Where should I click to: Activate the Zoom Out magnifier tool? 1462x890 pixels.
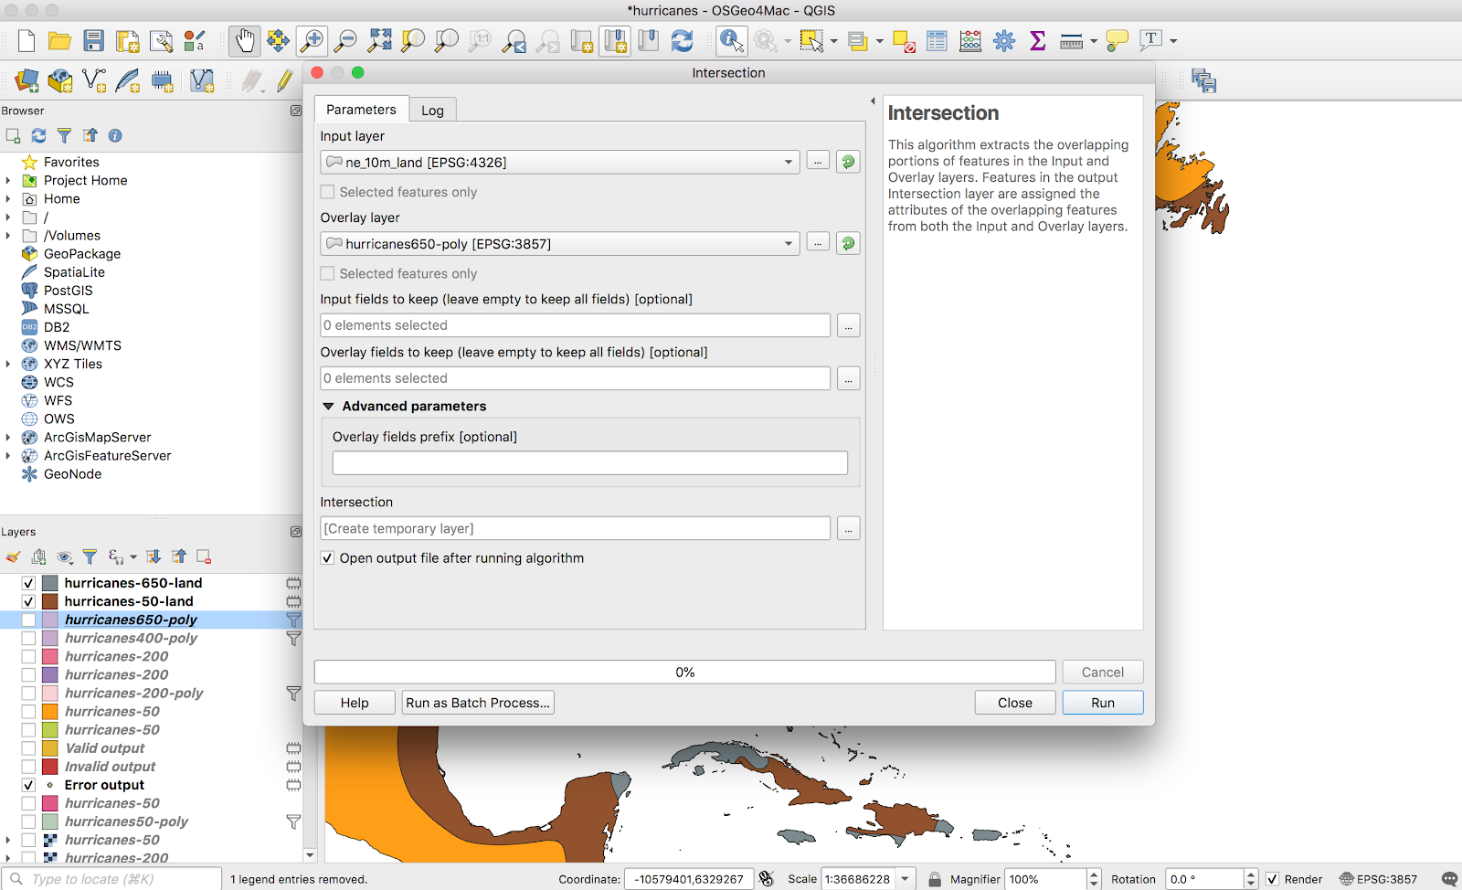[x=345, y=41]
